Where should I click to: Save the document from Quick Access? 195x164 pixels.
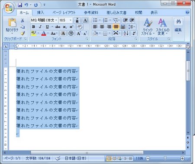click(20, 5)
